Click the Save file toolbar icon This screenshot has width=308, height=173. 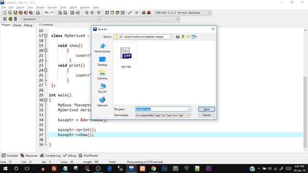tap(15, 13)
